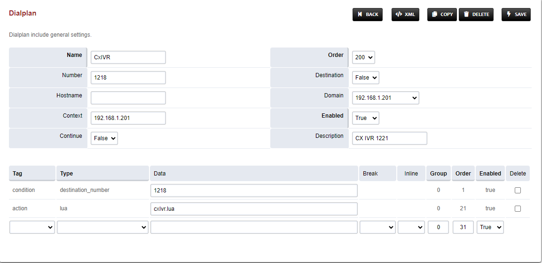This screenshot has height=263, width=542.
Task: Choose a Type in the new row dropdown
Action: point(102,227)
